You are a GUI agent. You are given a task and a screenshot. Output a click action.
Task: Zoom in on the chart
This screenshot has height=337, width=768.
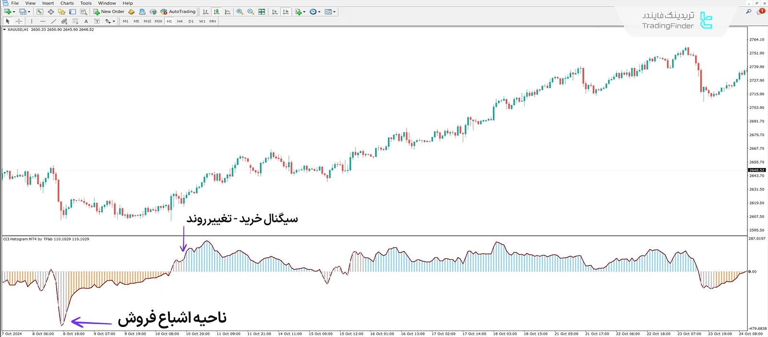point(240,12)
